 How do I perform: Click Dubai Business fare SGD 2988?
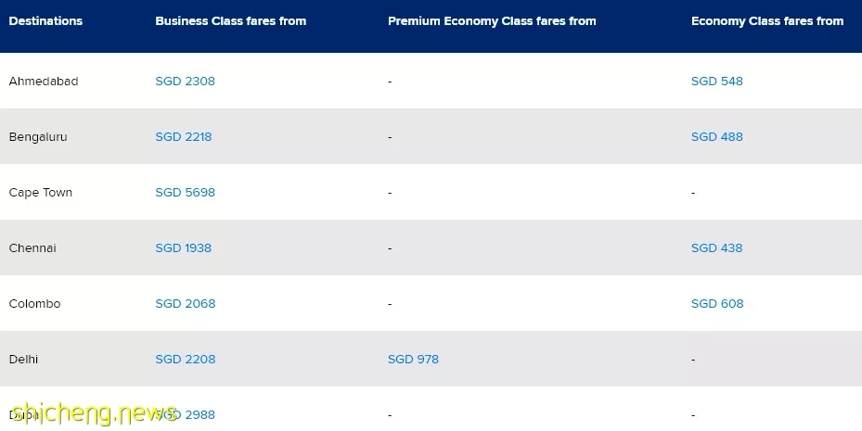pyautogui.click(x=185, y=414)
